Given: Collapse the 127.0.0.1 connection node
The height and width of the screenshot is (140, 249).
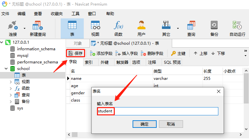Looking at the screenshot, I should pyautogui.click(x=2, y=42).
